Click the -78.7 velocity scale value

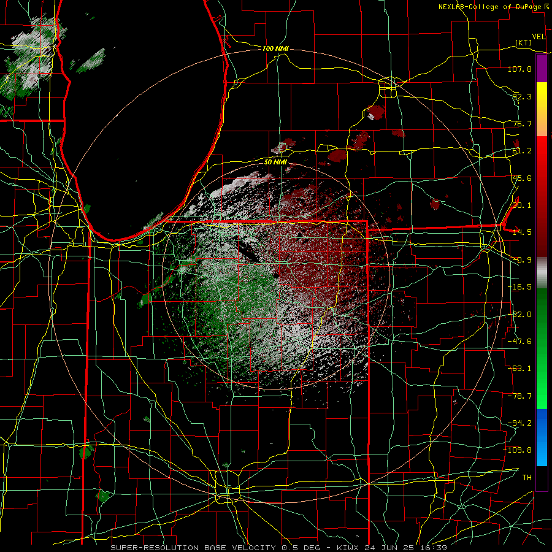pos(519,396)
